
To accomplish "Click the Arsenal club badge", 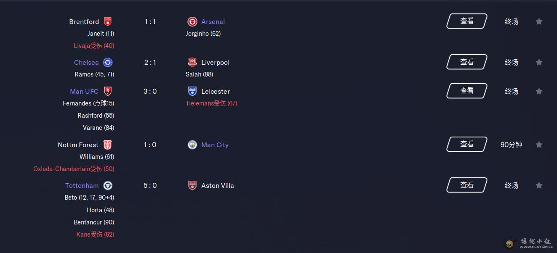I will 192,21.
